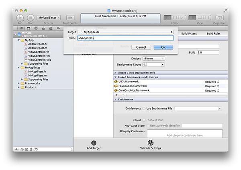Click OK in the rename dialog
The width and height of the screenshot is (241, 170).
pyautogui.click(x=163, y=47)
